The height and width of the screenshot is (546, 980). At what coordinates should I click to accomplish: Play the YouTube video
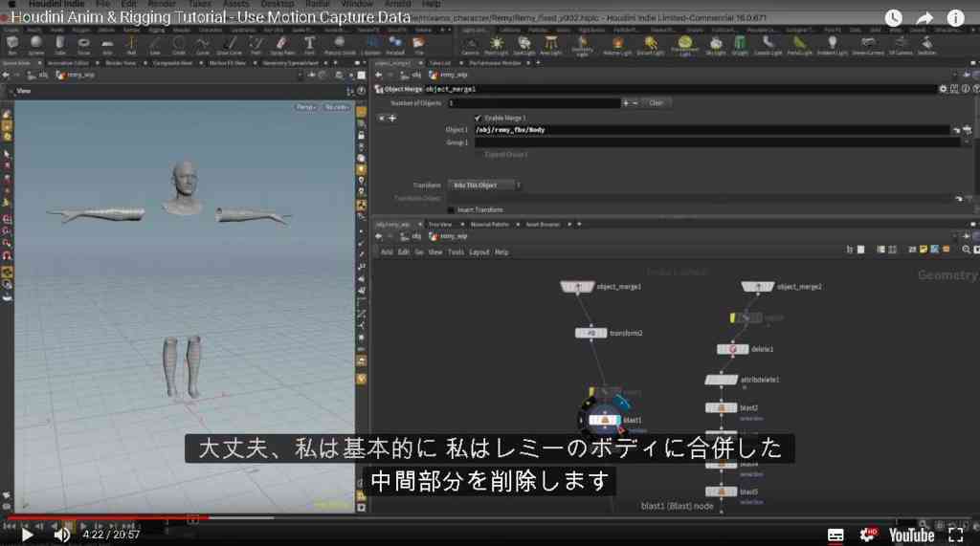pos(27,535)
